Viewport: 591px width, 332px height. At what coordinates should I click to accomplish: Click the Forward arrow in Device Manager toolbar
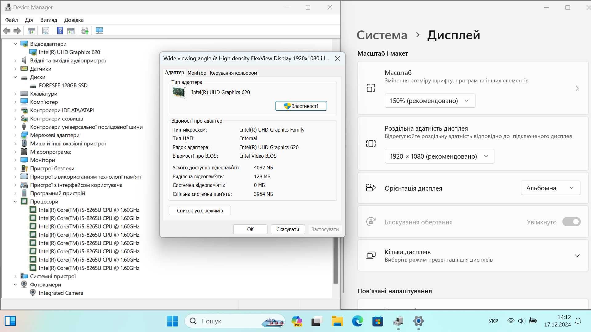(x=17, y=31)
